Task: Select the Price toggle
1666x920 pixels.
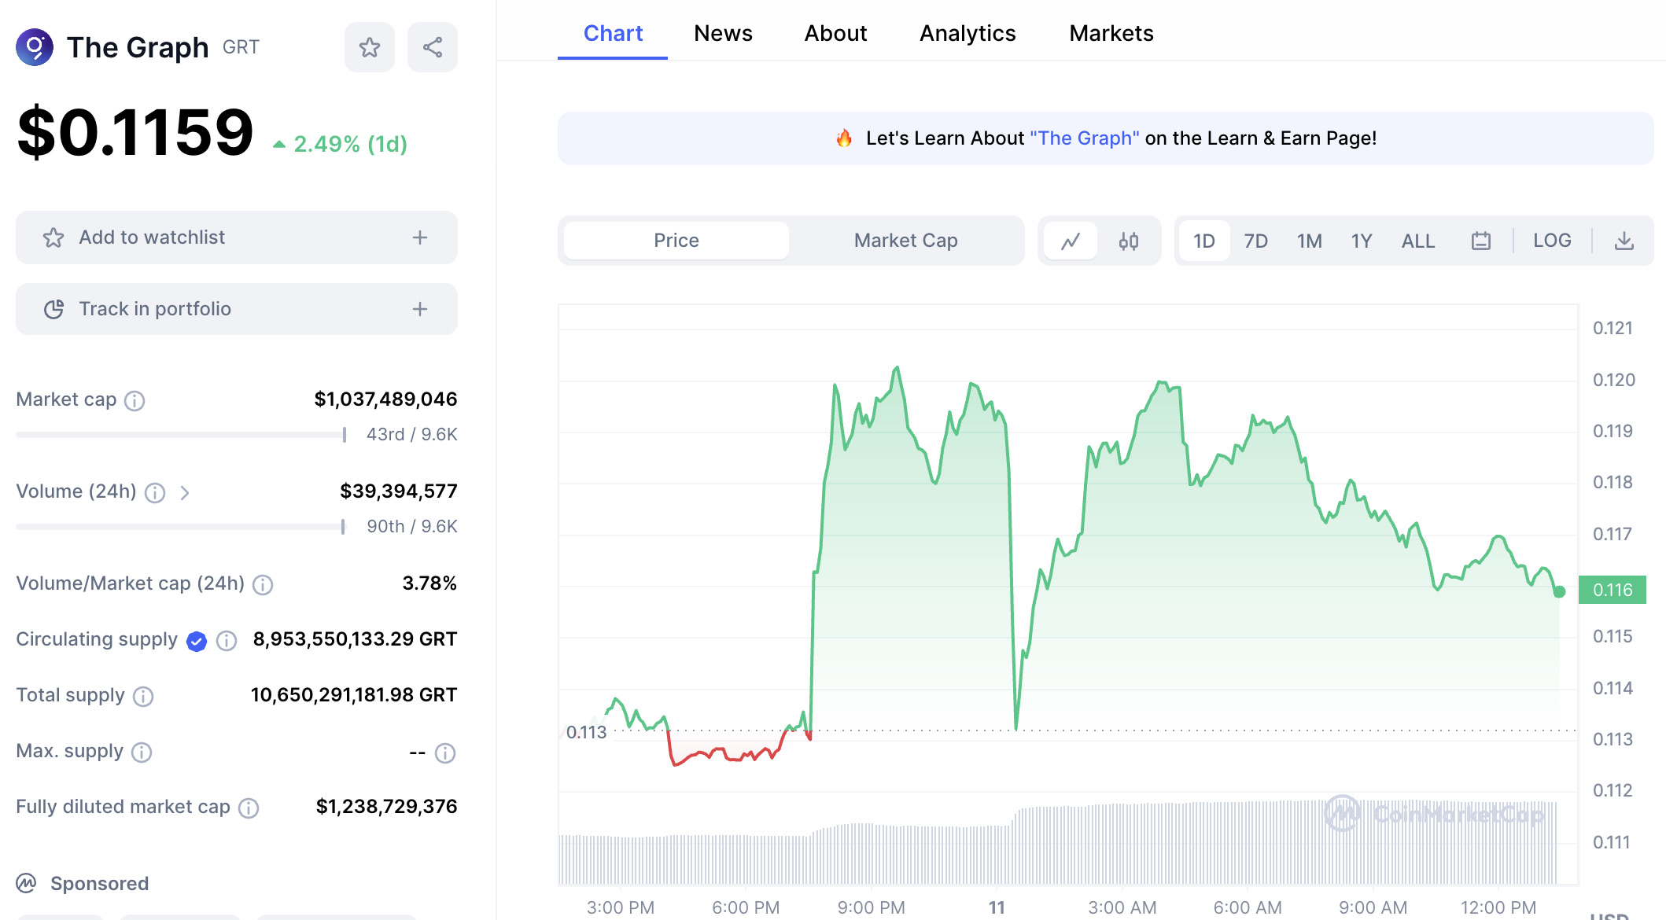Action: click(675, 241)
